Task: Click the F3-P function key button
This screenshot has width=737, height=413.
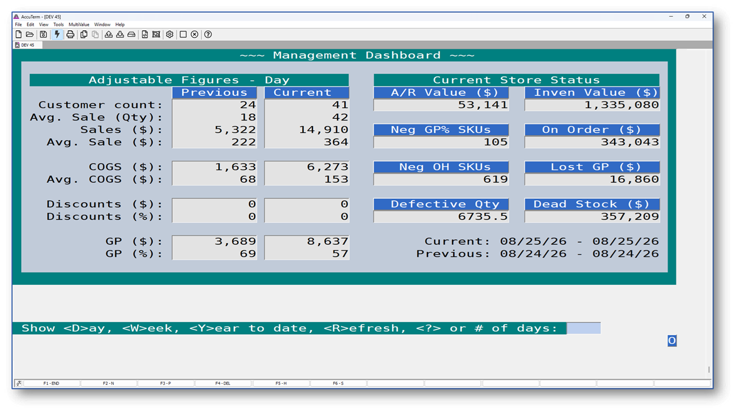Action: click(x=166, y=383)
